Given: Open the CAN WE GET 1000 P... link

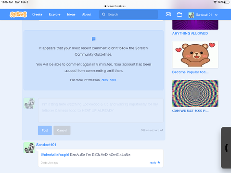Looking at the screenshot, I should 191,111.
